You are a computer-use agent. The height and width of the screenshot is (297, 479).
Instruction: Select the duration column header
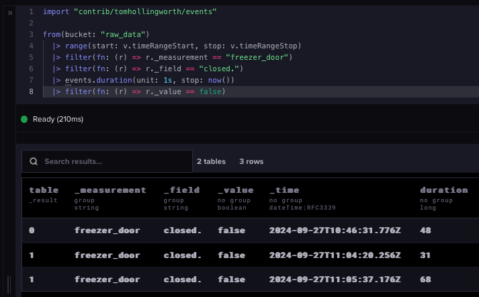(444, 190)
